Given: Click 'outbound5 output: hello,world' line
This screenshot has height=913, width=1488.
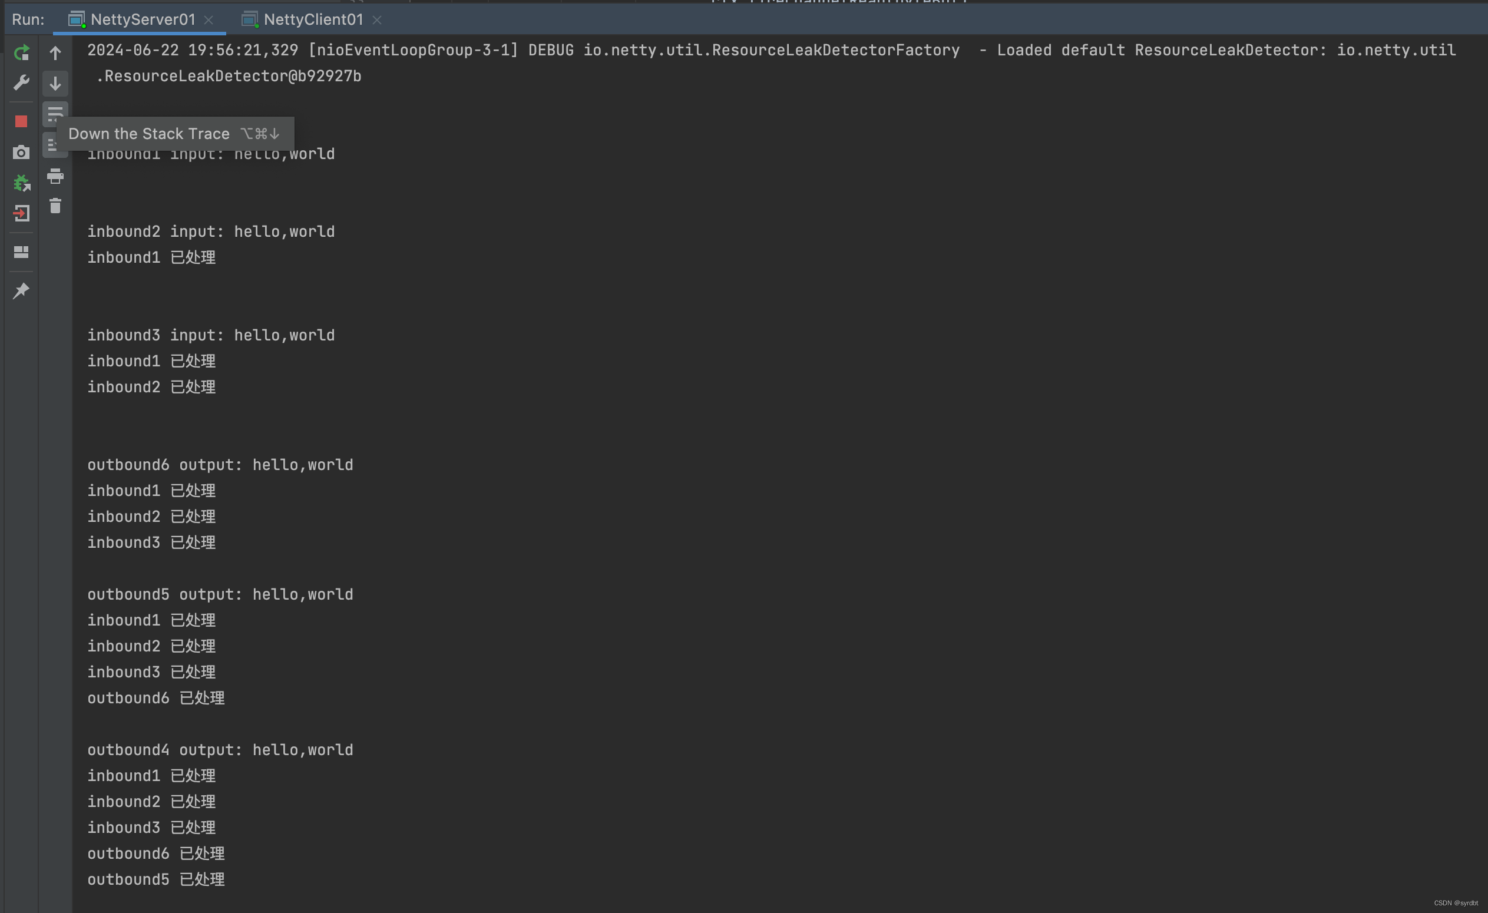Looking at the screenshot, I should click(x=220, y=594).
